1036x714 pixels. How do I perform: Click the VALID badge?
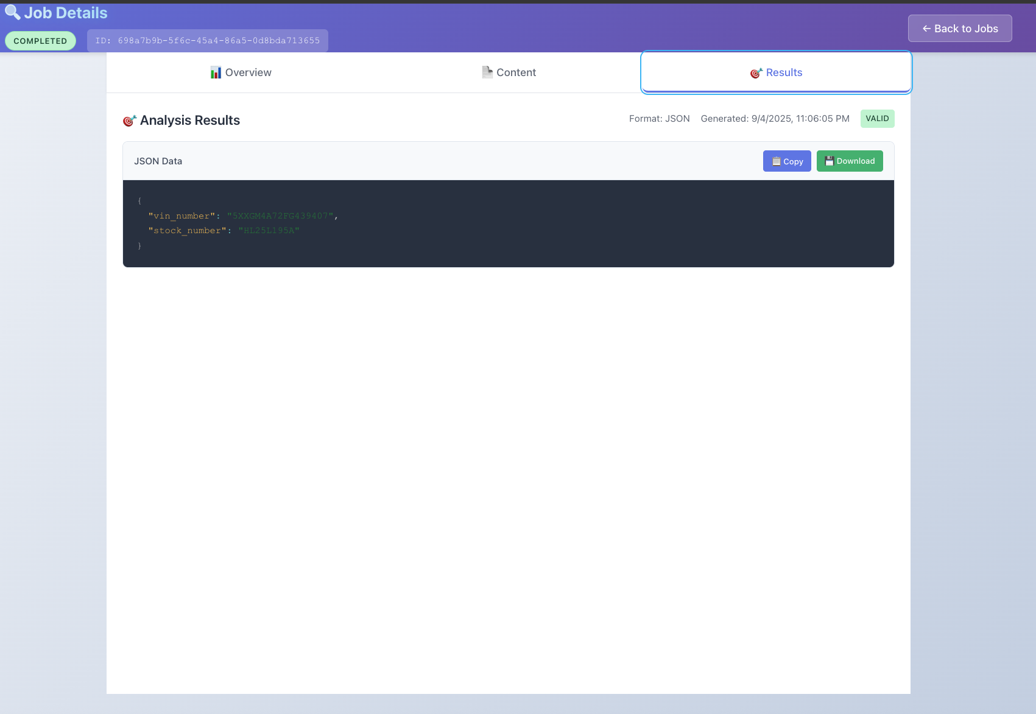tap(877, 118)
